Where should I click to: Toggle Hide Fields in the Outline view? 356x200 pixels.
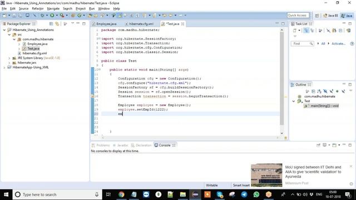pos(325,91)
